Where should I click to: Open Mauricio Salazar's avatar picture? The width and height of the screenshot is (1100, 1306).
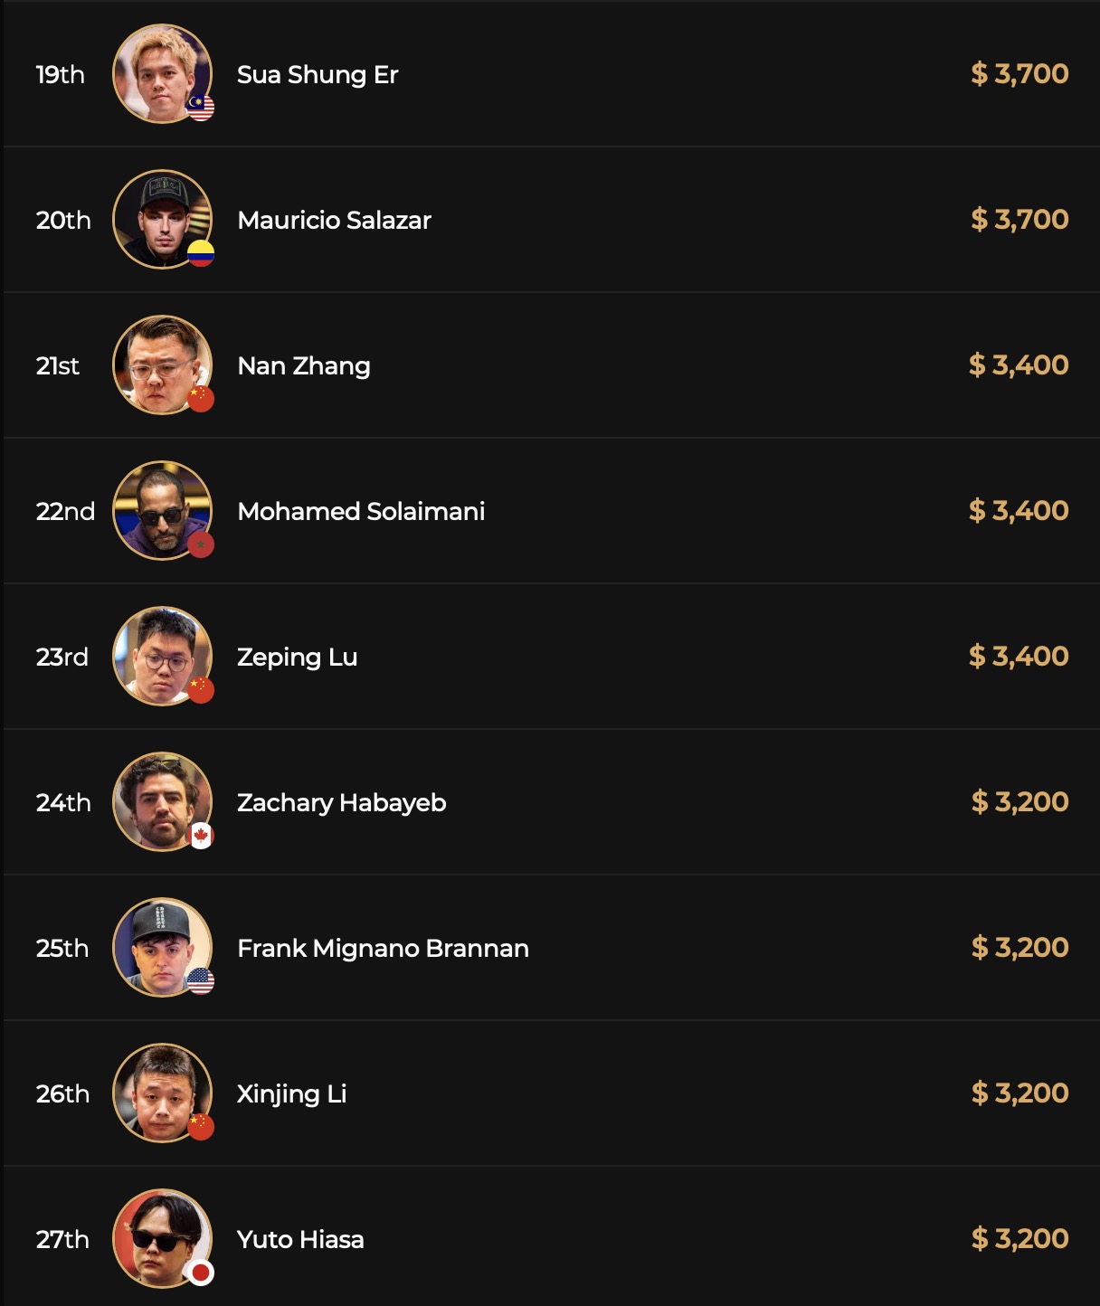[161, 219]
